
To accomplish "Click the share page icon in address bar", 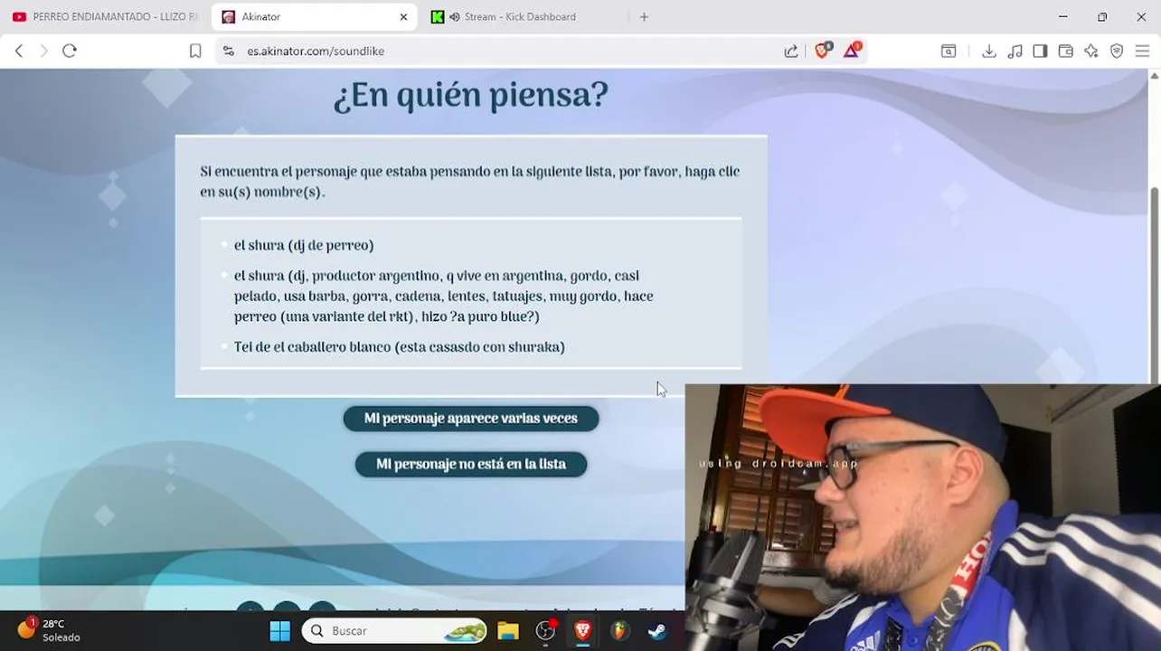I will pyautogui.click(x=791, y=52).
